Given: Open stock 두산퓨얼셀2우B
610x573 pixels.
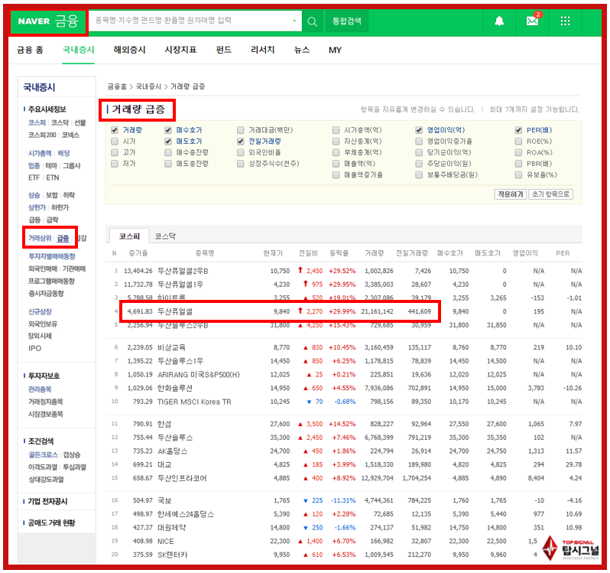Looking at the screenshot, I should [183, 271].
